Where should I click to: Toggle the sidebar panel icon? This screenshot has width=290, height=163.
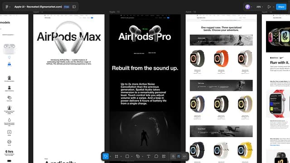click(x=74, y=7)
